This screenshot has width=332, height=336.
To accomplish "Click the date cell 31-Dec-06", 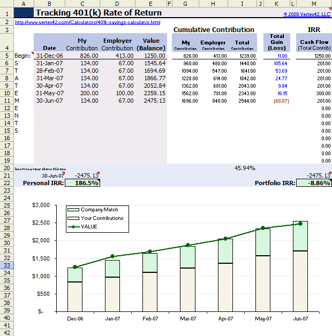I will click(49, 56).
